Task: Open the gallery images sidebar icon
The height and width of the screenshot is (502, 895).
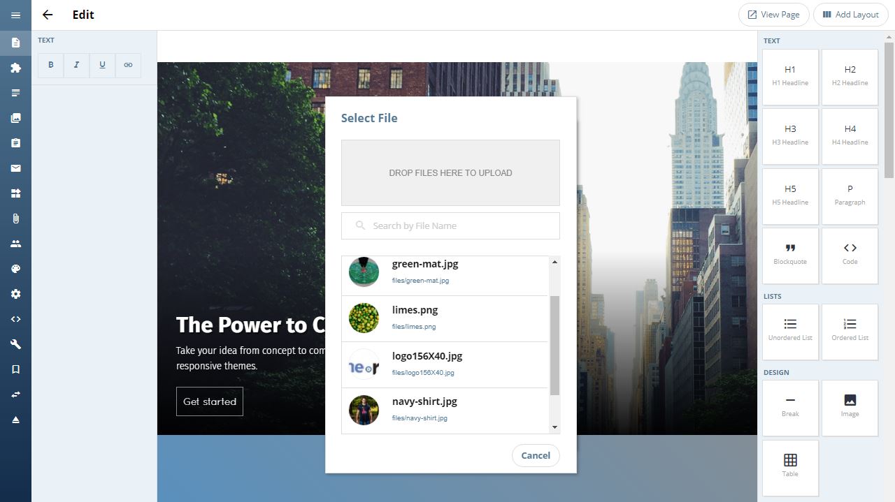Action: (15, 118)
